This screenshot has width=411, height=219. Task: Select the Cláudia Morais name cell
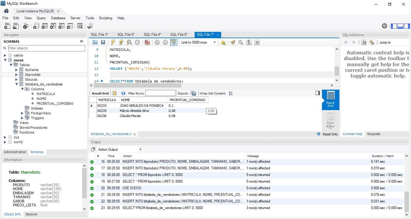(143, 116)
